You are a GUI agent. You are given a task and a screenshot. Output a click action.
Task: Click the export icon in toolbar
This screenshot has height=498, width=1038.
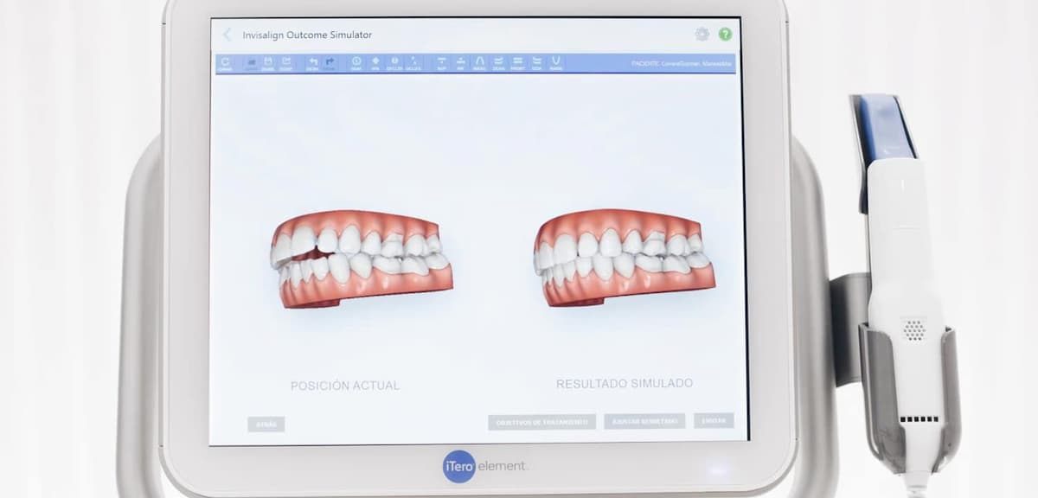(x=285, y=63)
